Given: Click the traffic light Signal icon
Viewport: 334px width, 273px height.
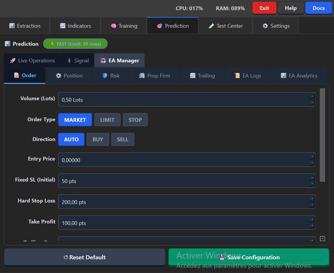Looking at the screenshot, I should pos(69,60).
